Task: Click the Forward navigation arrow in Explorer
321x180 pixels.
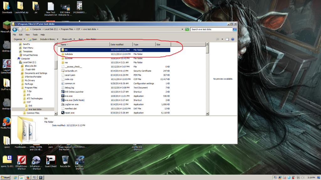Action: click(x=20, y=29)
